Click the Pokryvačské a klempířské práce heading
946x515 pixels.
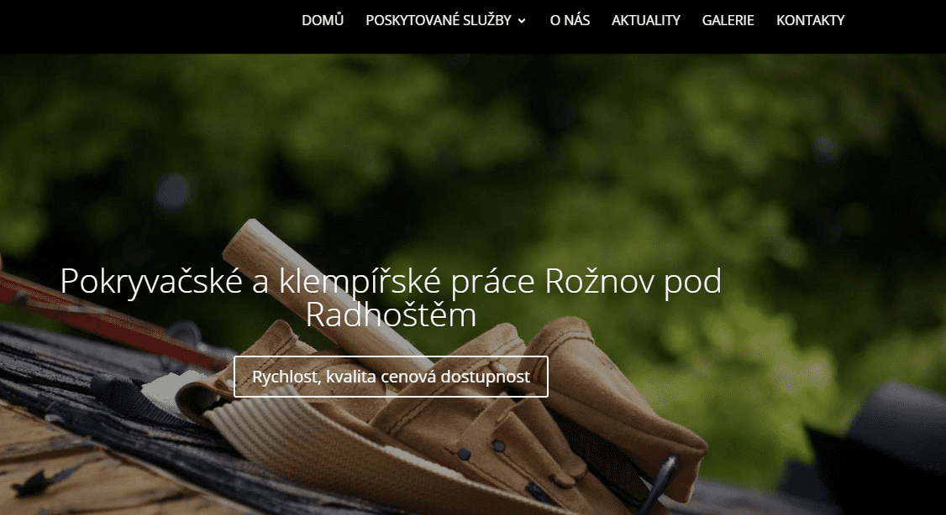[391, 298]
